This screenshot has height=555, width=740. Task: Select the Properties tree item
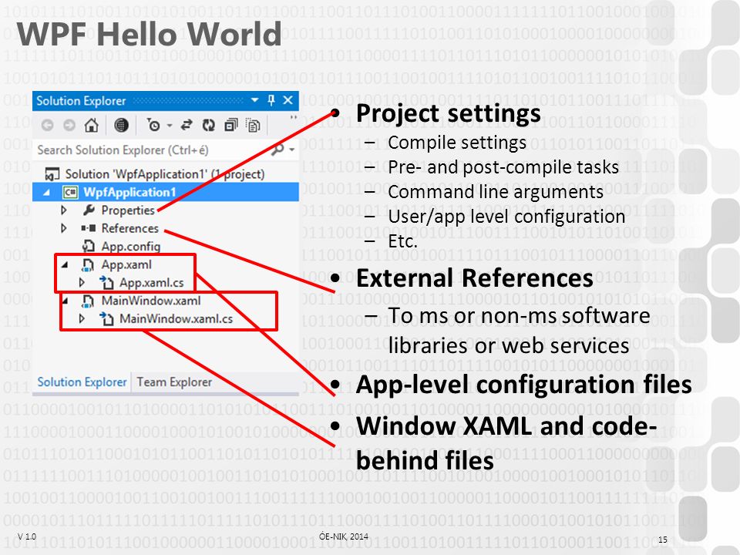coord(128,210)
